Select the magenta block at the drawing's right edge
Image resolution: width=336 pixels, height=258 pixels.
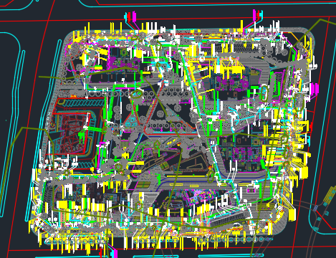point(315,89)
